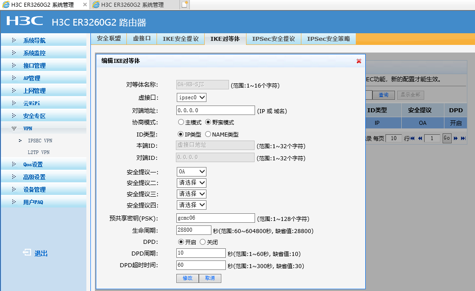The image size is (475, 291).
Task: Click IE icon of second browser tab
Action: (96, 4)
